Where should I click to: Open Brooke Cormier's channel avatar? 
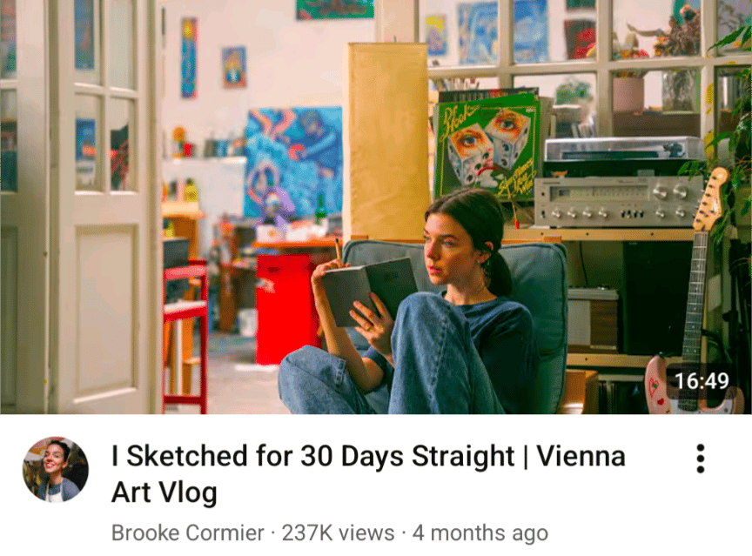pyautogui.click(x=56, y=469)
